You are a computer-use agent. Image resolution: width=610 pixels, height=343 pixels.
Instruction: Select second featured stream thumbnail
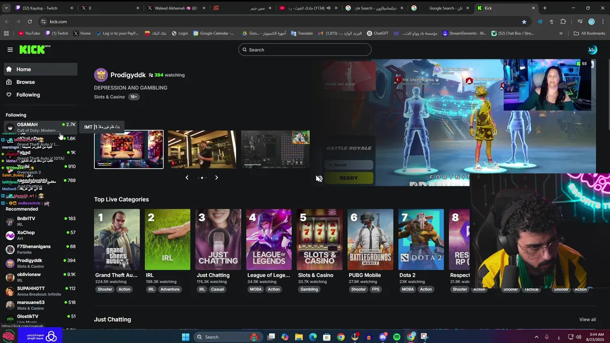[x=202, y=150]
